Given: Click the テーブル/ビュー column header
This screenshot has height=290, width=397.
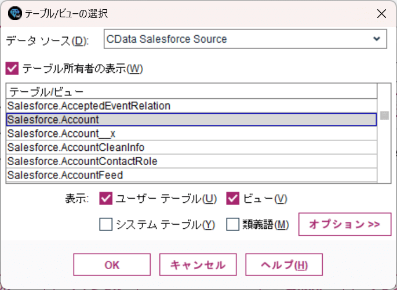Looking at the screenshot, I should [x=46, y=91].
